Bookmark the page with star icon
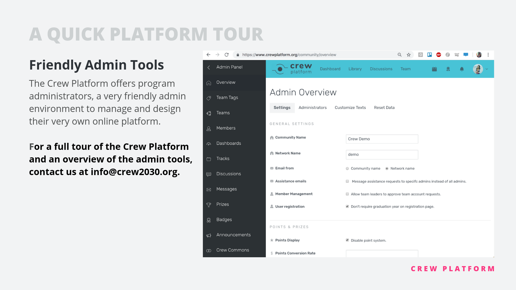Viewport: 516px width, 290px height. 409,55
